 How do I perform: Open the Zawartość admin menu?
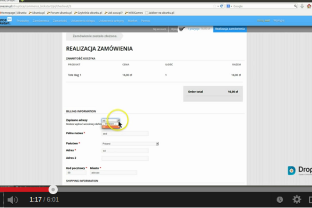coord(60,21)
